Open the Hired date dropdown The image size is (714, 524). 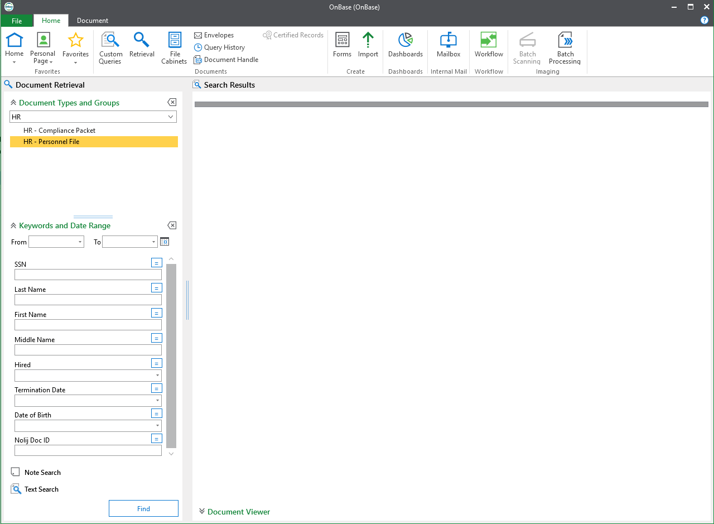point(158,376)
